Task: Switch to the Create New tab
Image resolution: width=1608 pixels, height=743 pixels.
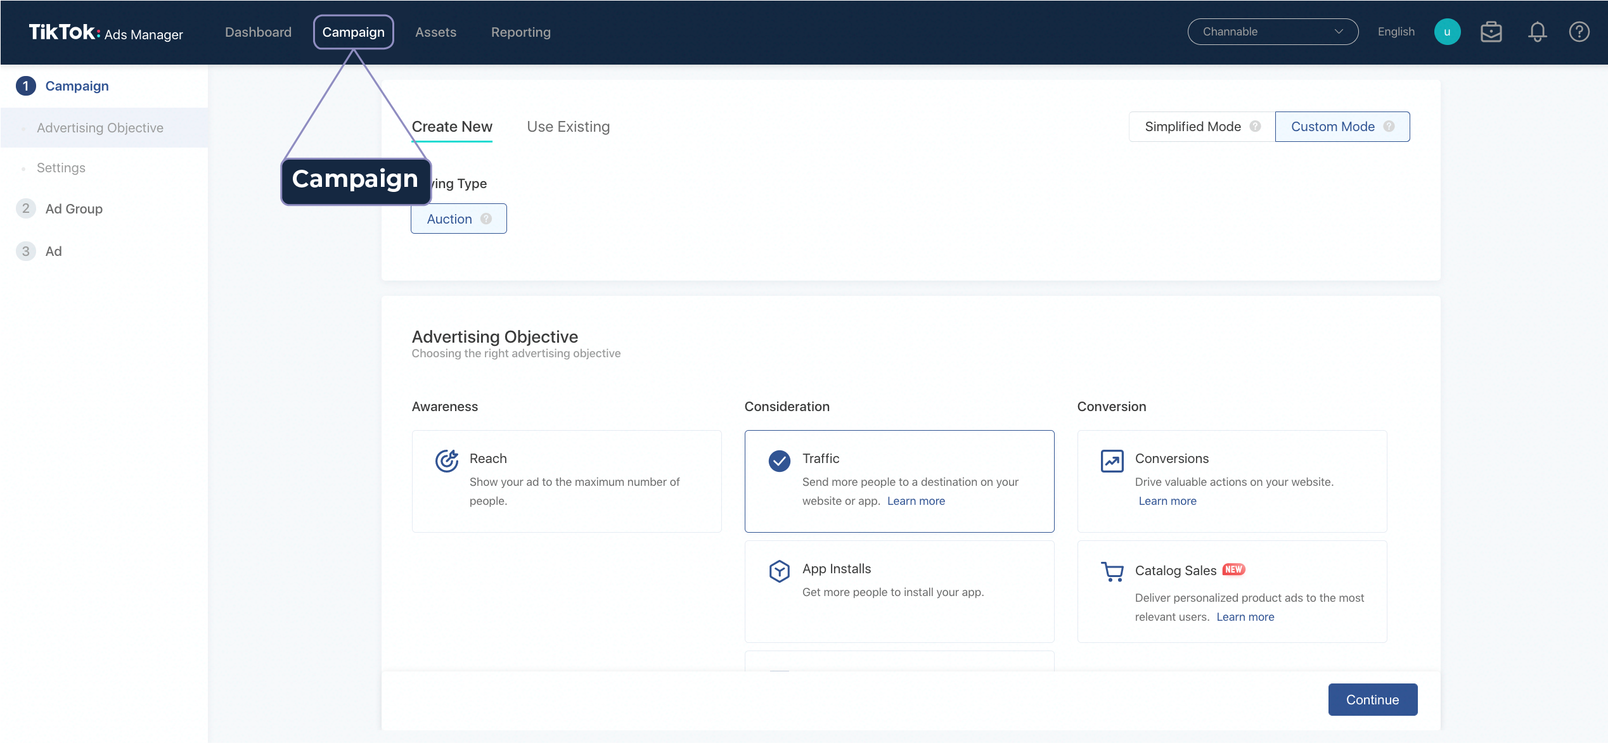Action: [452, 127]
